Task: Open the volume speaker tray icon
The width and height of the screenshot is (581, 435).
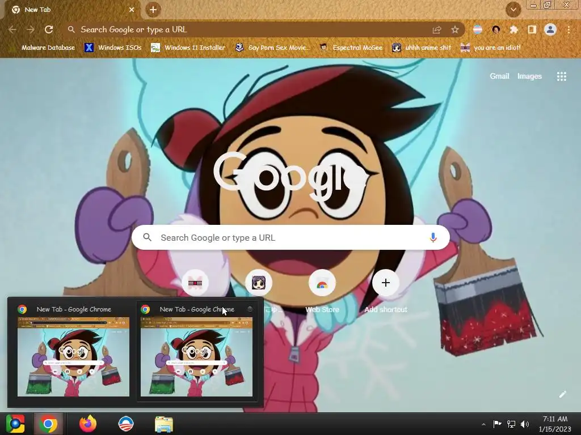Action: pyautogui.click(x=525, y=424)
